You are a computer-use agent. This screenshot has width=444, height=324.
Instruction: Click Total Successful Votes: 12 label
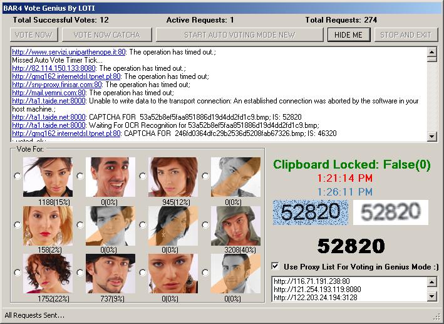tap(61, 20)
